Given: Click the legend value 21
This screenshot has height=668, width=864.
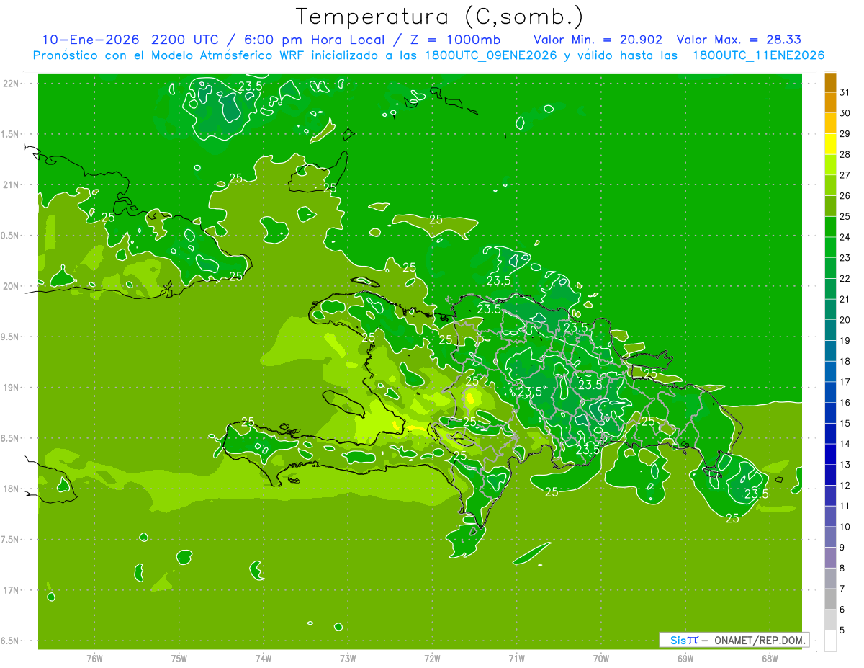Looking at the screenshot, I should click(845, 299).
